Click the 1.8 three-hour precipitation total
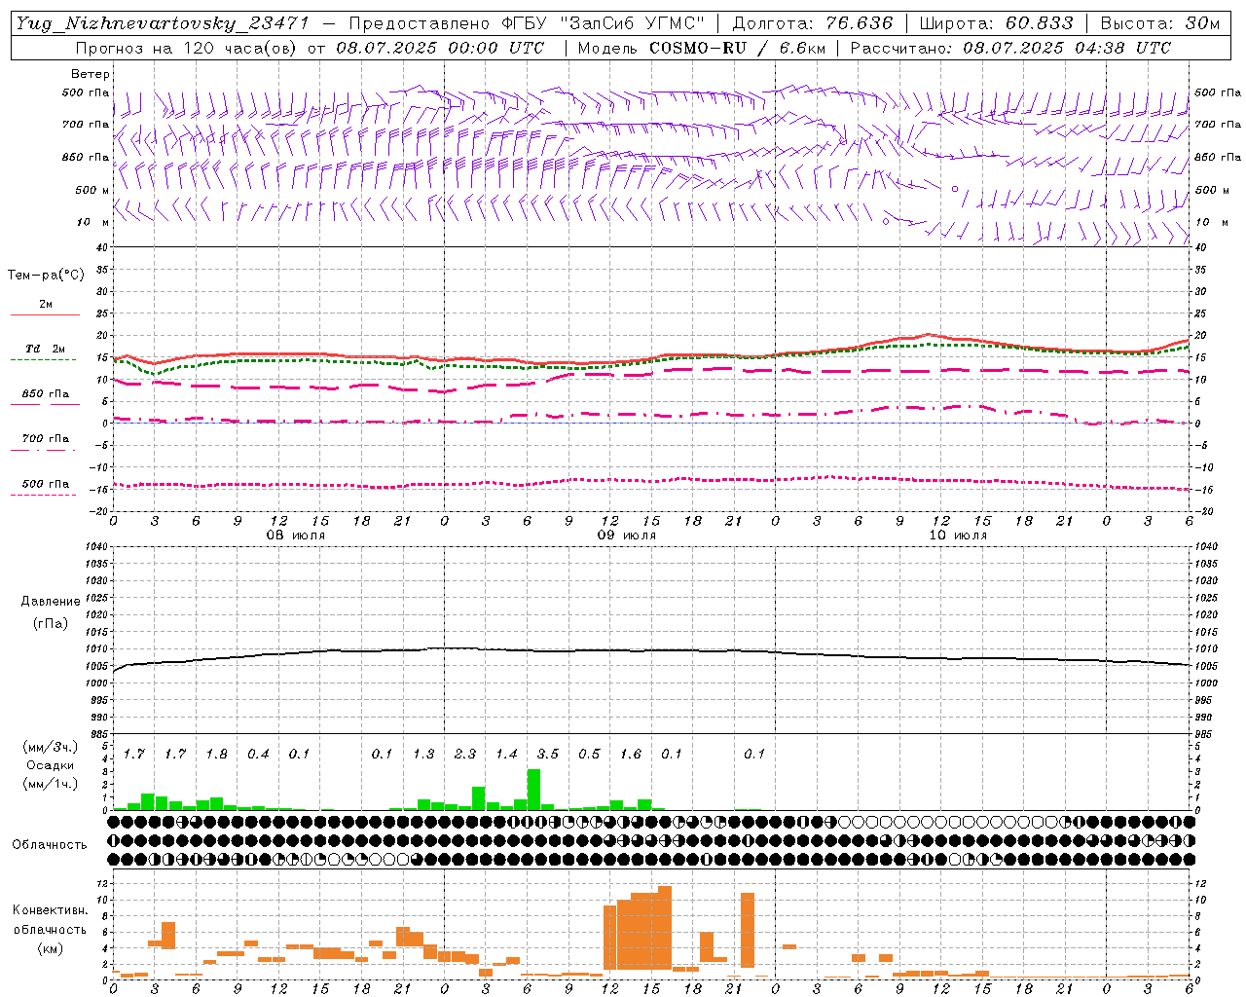 coord(216,755)
